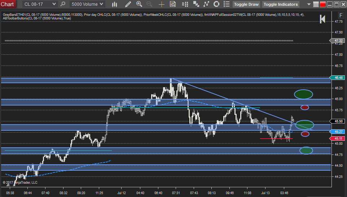347x197 pixels.
Task: Select the 45.11 red price marker
Action: tap(337, 138)
